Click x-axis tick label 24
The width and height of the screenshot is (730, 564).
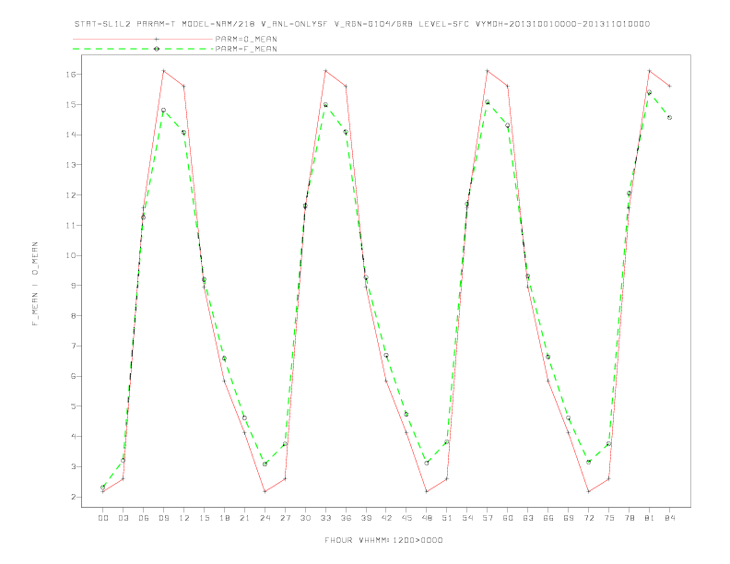click(x=265, y=518)
